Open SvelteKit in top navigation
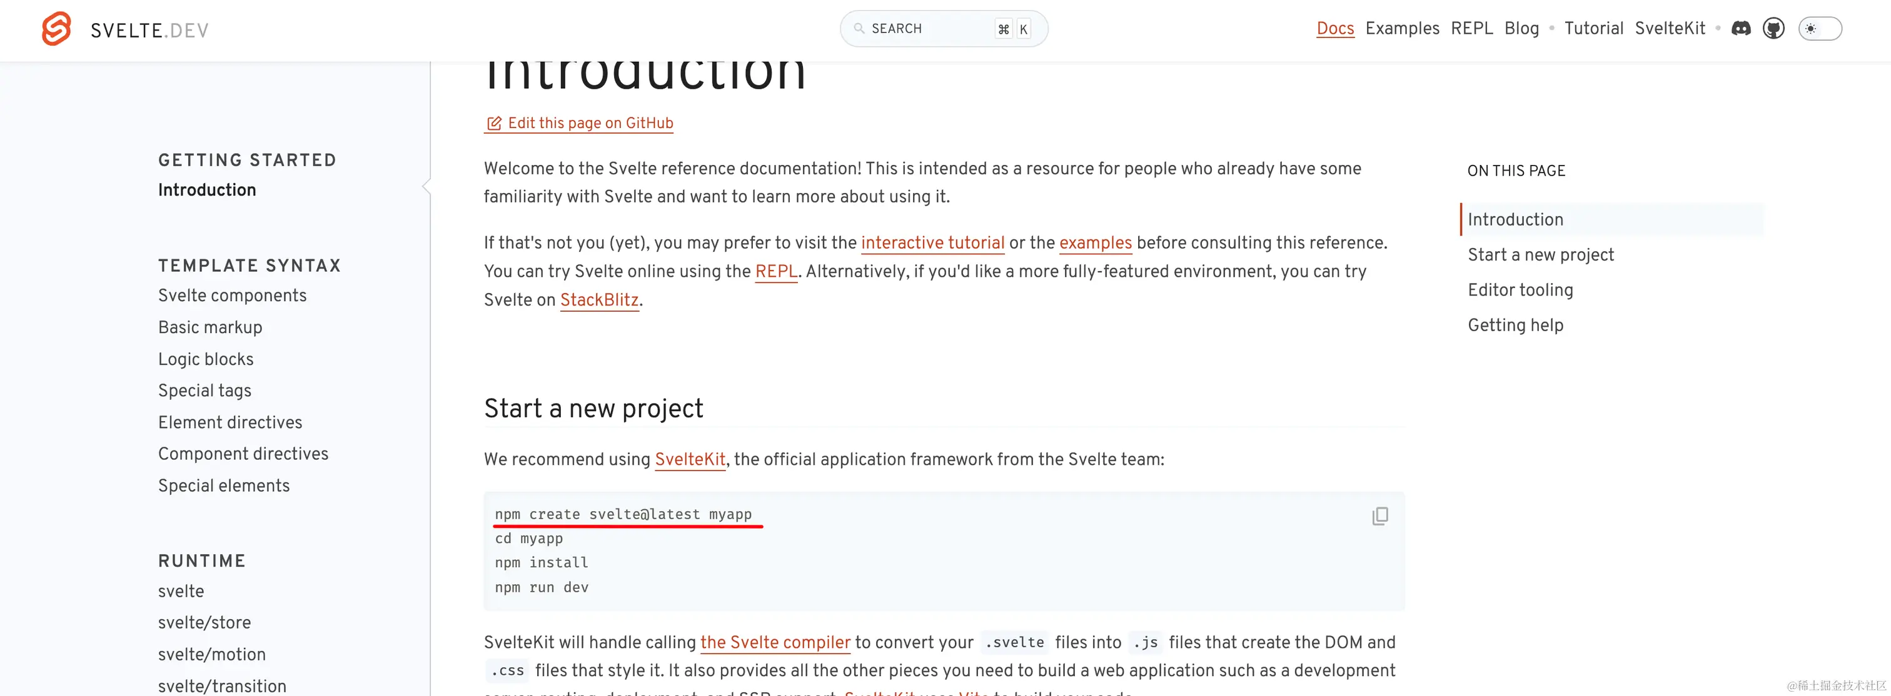Image resolution: width=1891 pixels, height=696 pixels. [x=1670, y=29]
